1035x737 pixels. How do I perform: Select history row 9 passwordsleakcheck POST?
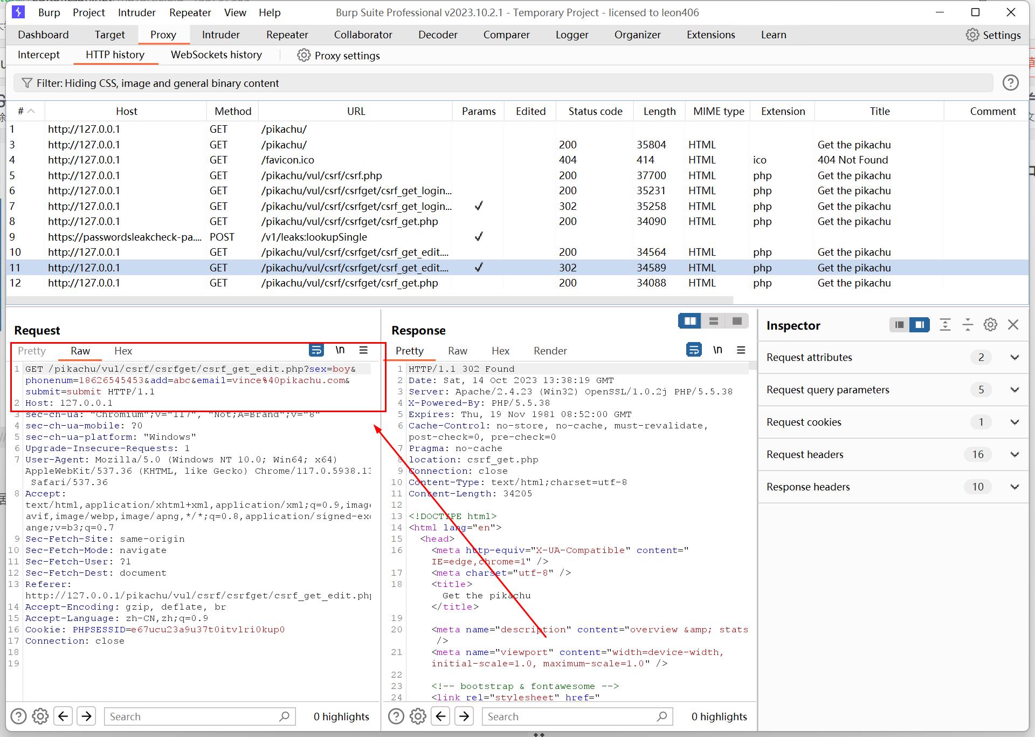[x=517, y=237]
